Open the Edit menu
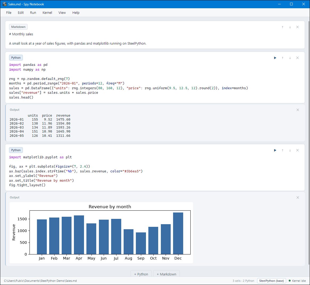 [20, 13]
